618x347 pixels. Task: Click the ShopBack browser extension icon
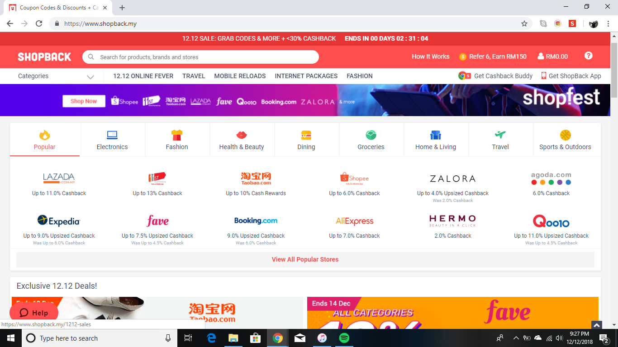[x=572, y=23]
